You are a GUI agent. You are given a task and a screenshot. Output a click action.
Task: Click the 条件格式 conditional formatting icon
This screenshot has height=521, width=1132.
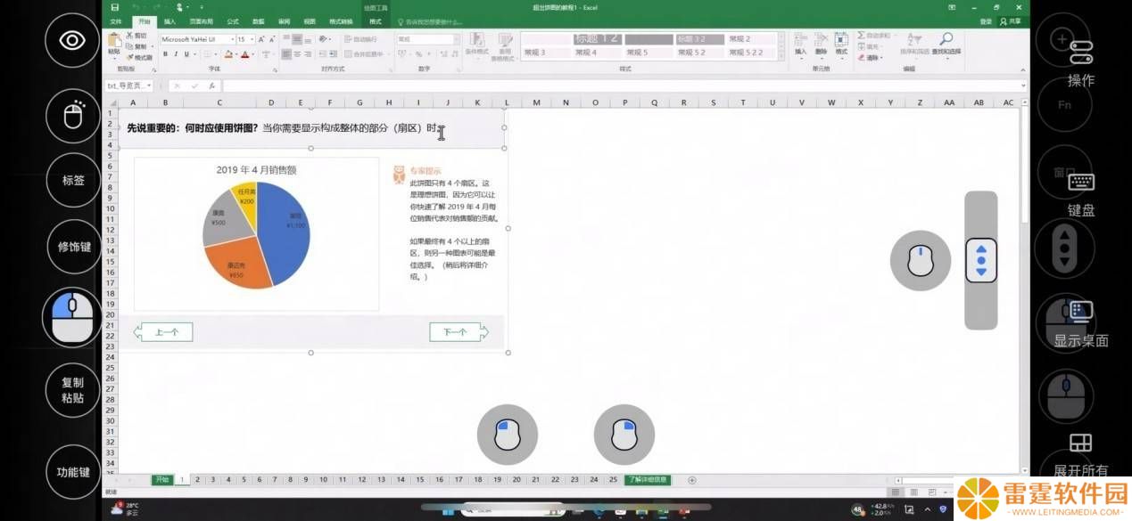click(x=476, y=40)
